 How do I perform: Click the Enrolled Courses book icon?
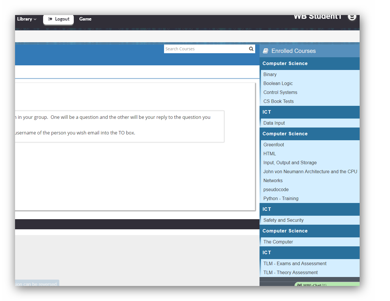(x=265, y=51)
